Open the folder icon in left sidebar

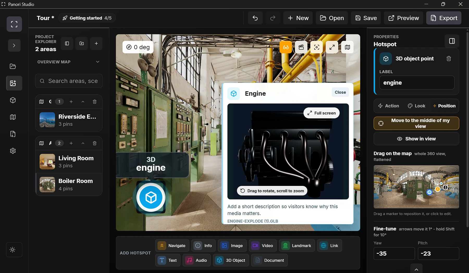point(13,66)
